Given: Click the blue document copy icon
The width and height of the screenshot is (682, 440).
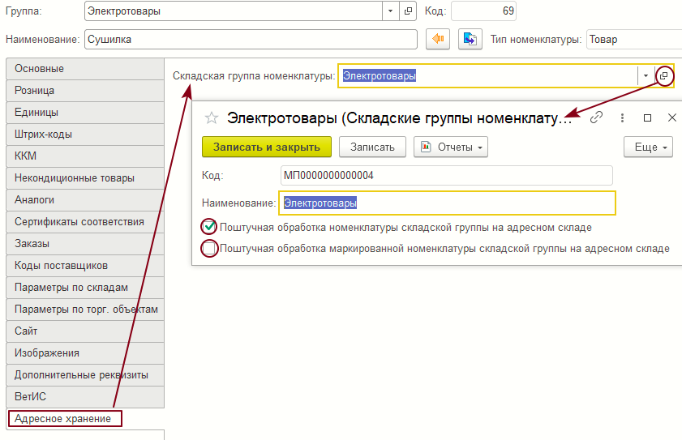Looking at the screenshot, I should click(x=470, y=39).
